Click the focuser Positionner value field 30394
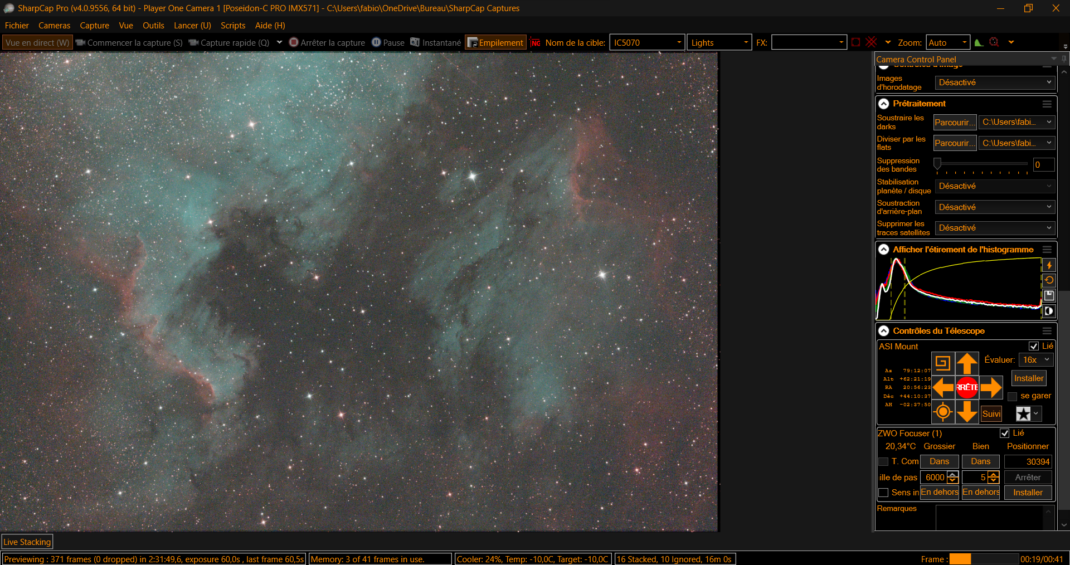 [1028, 461]
